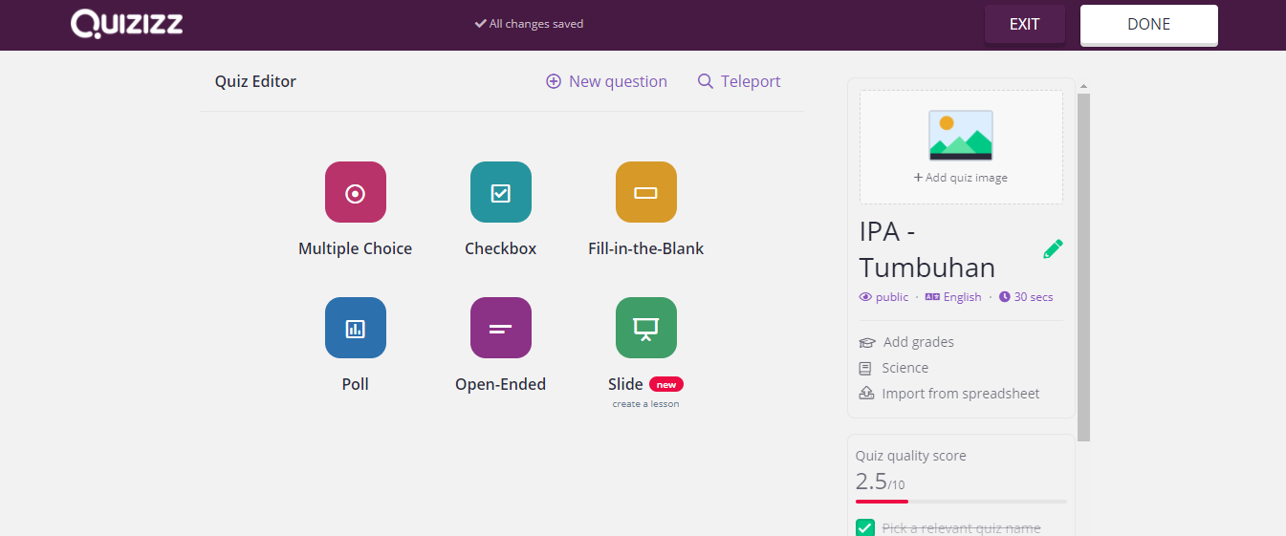1286x536 pixels.
Task: Click the plus icon beside New question
Action: coord(553,81)
